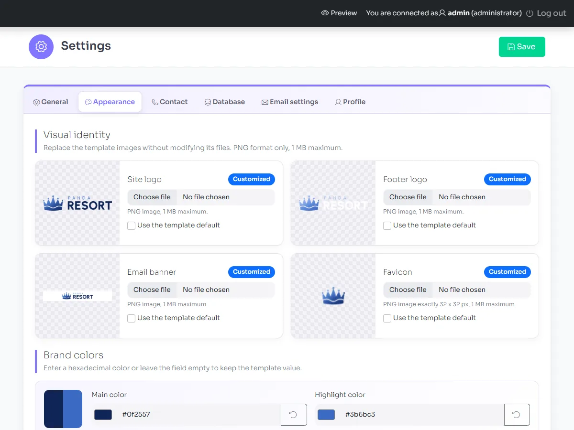This screenshot has width=574, height=430.
Task: Open the Main color picker swatch
Action: (x=103, y=415)
